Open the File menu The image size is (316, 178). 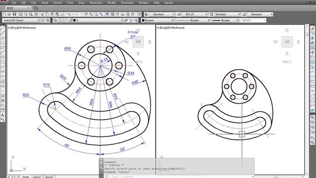(x=14, y=2)
